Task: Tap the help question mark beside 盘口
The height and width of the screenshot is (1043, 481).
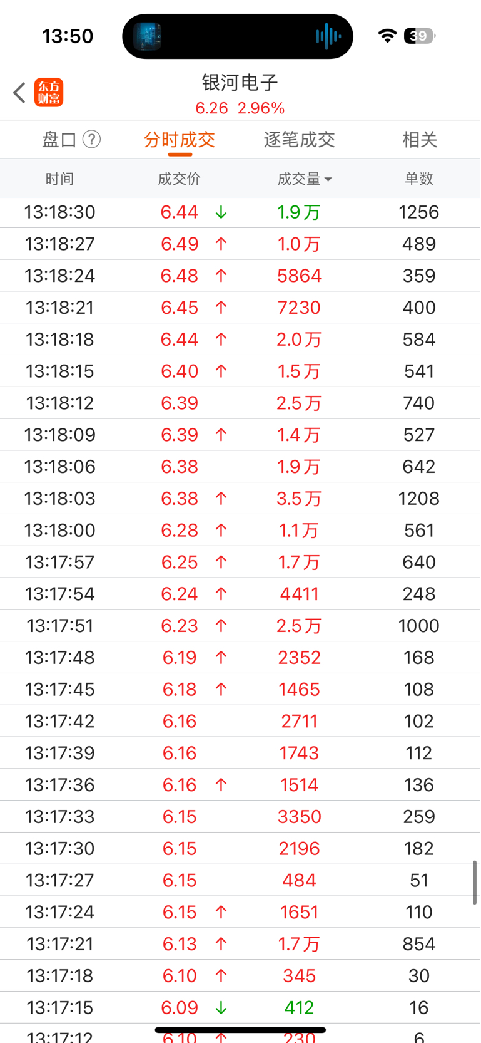Action: 92,139
